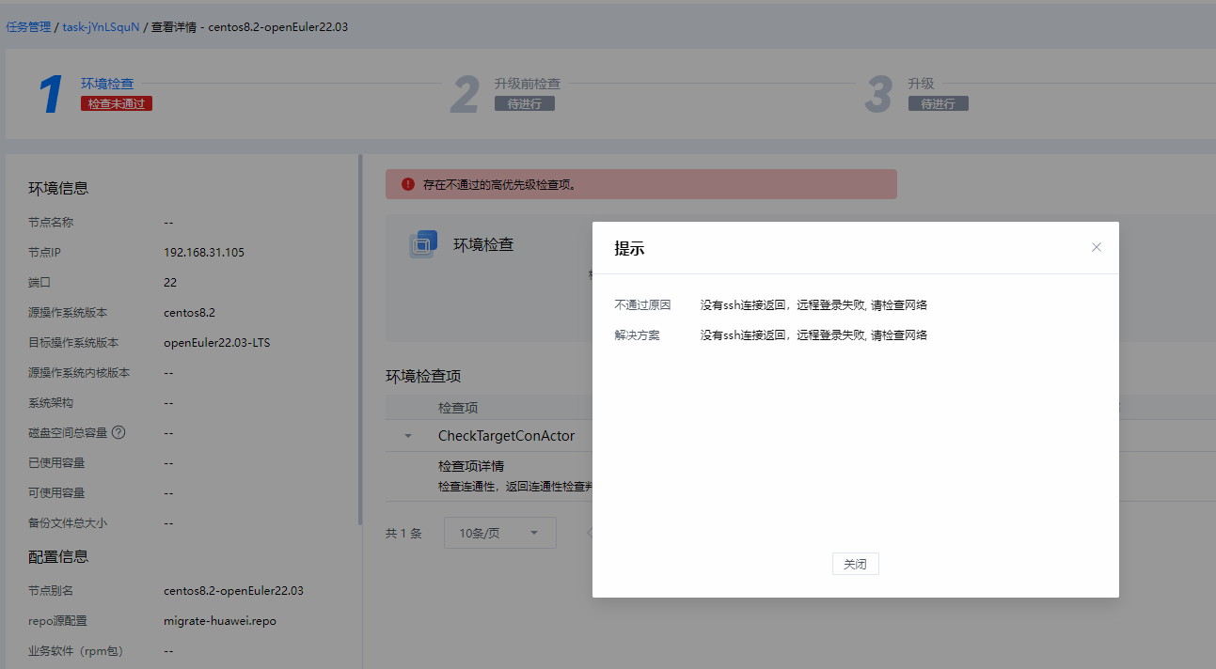Collapse the CheckTargetConActor row
This screenshot has height=669, width=1216.
pos(408,436)
